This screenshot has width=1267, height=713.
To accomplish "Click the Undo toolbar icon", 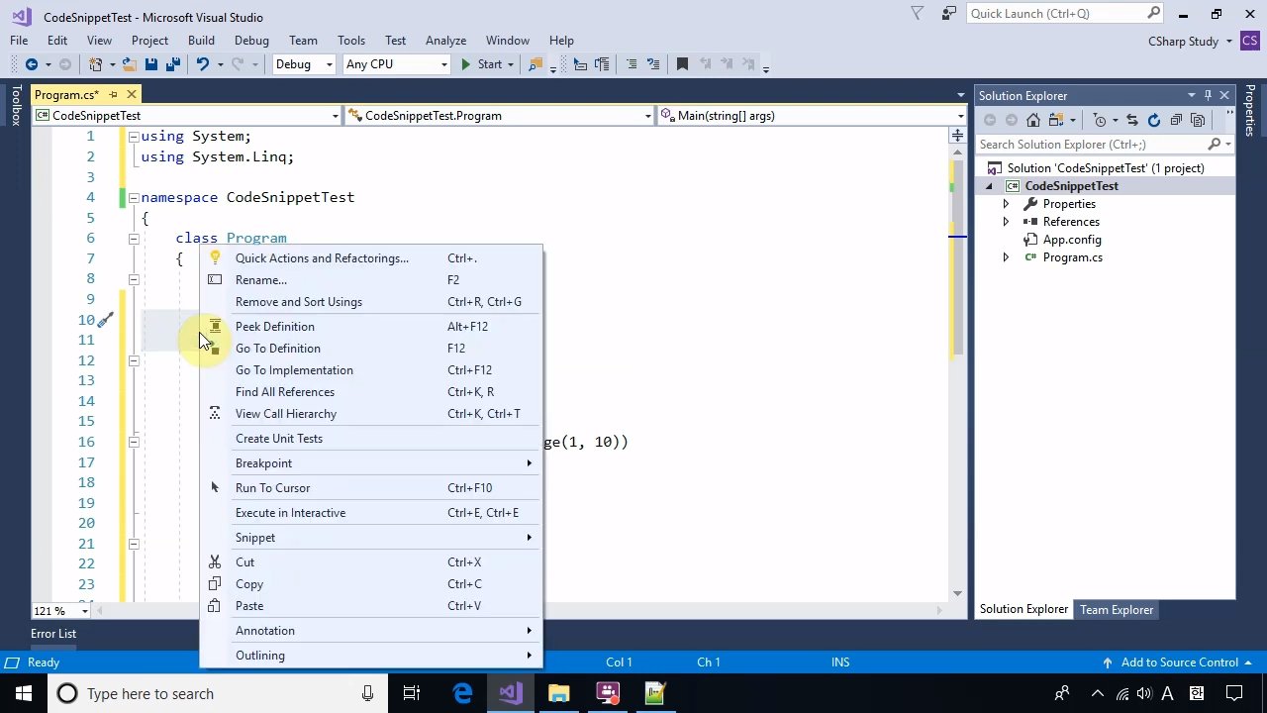I will 202,64.
